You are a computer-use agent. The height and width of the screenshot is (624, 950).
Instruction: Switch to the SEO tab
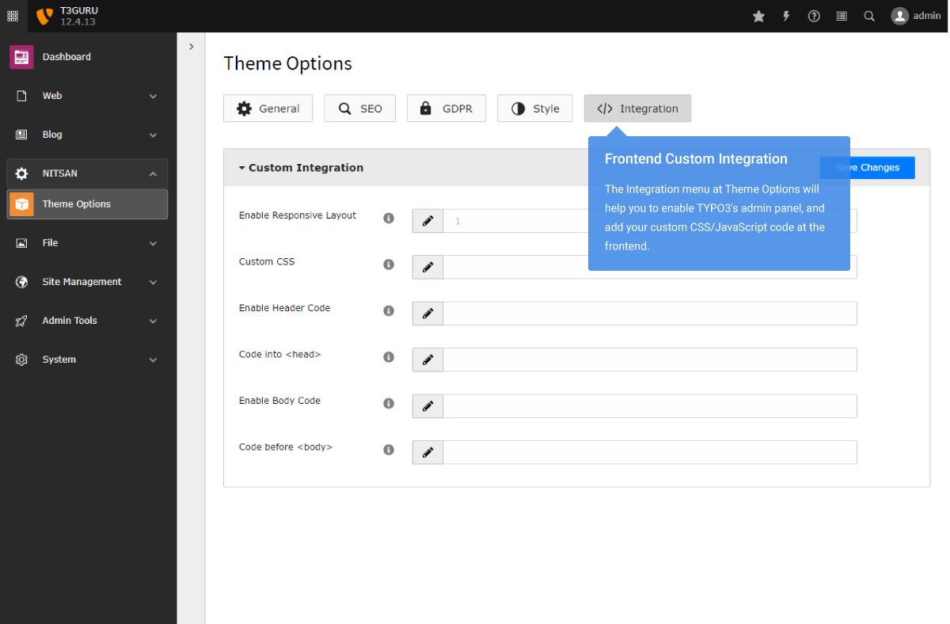point(359,108)
